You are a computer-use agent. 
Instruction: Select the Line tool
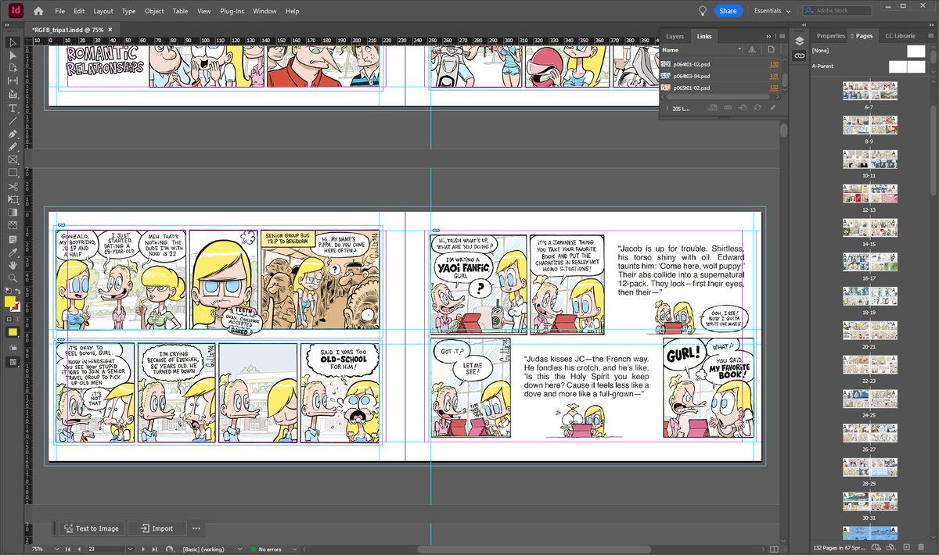13,120
